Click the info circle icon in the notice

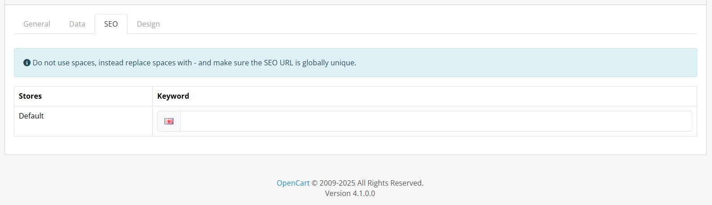click(27, 63)
